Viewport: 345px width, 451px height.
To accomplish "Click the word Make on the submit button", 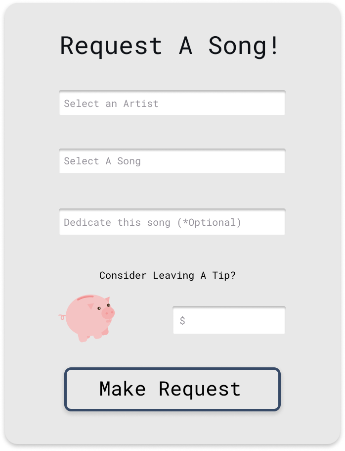I will pyautogui.click(x=122, y=389).
